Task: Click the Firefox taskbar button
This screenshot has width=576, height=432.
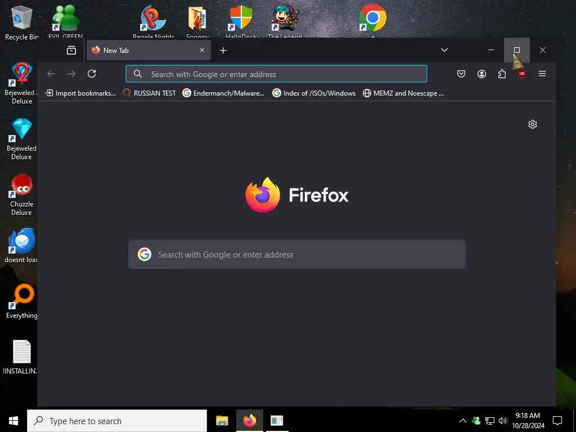Action: click(x=249, y=421)
